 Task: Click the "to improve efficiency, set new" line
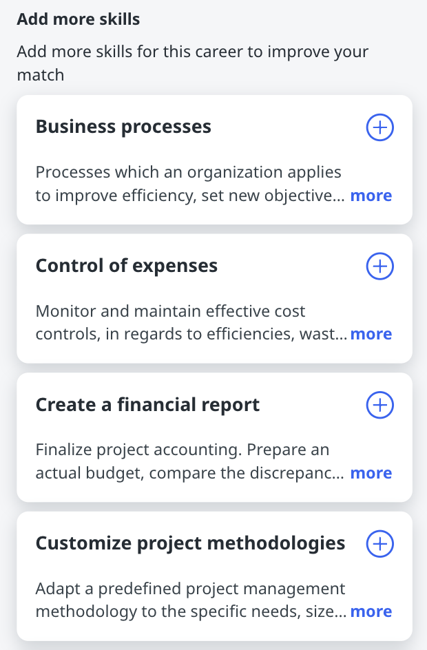coord(189,196)
